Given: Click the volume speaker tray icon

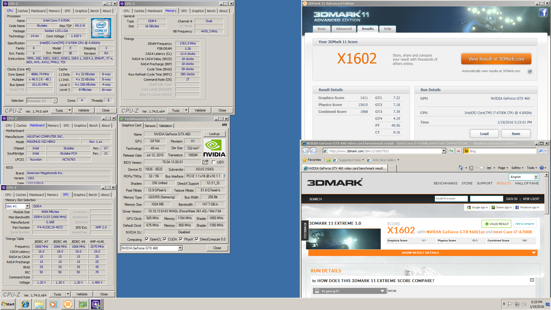Looking at the screenshot, I should click(x=524, y=304).
